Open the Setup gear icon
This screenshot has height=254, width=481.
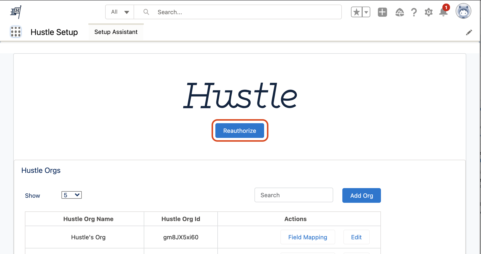(429, 12)
